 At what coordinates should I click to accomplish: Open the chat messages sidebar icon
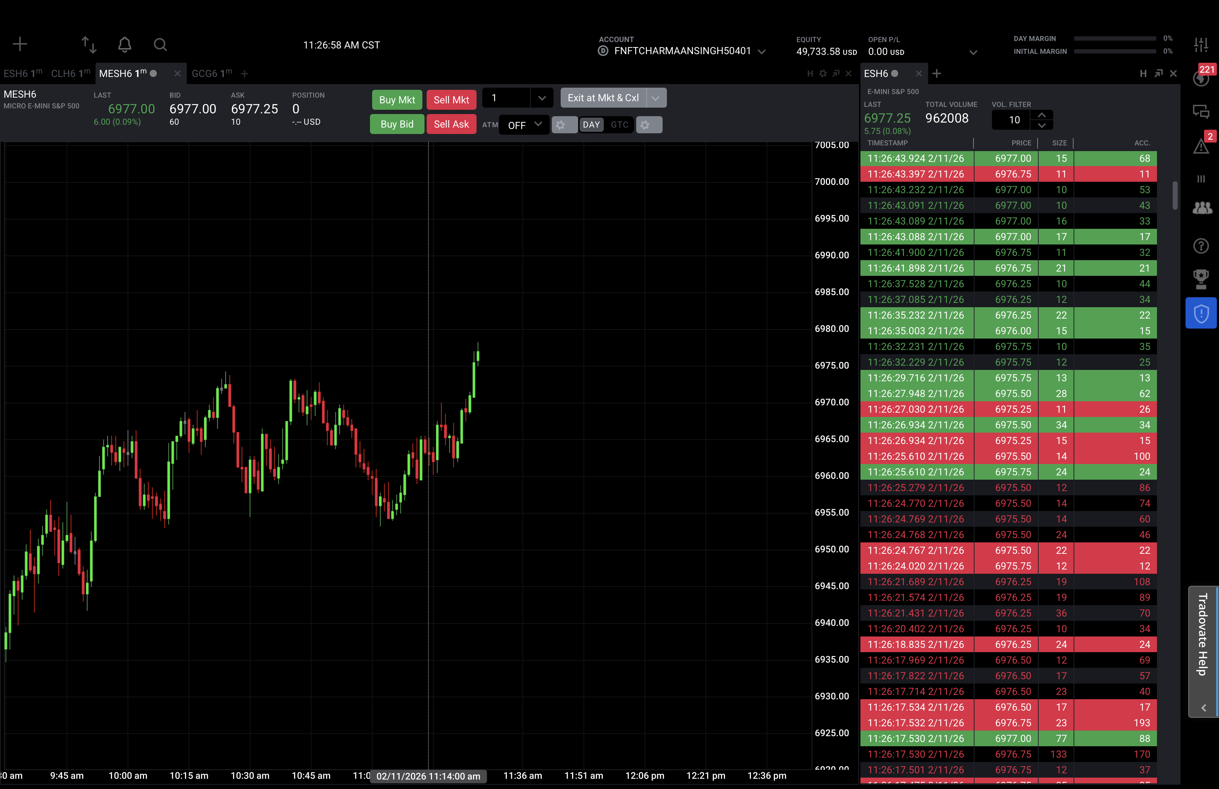1200,111
